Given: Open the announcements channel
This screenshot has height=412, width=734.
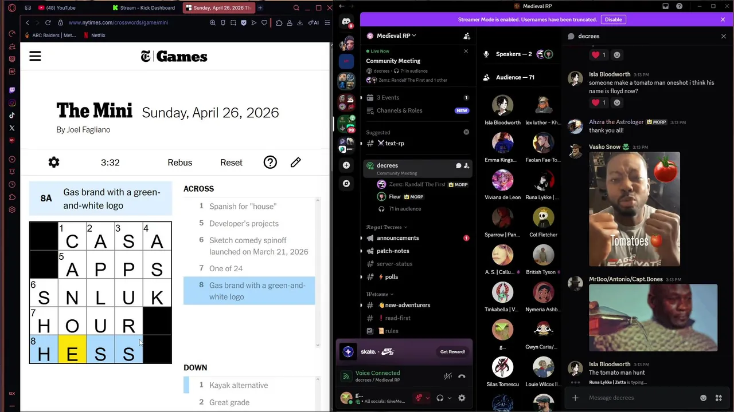Looking at the screenshot, I should point(417,238).
